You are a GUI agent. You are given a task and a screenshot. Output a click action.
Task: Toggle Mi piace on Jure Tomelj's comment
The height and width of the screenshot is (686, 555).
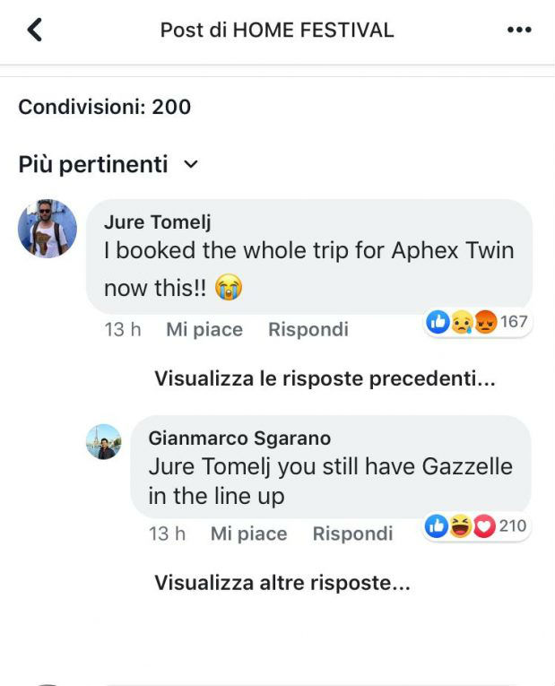(x=204, y=330)
